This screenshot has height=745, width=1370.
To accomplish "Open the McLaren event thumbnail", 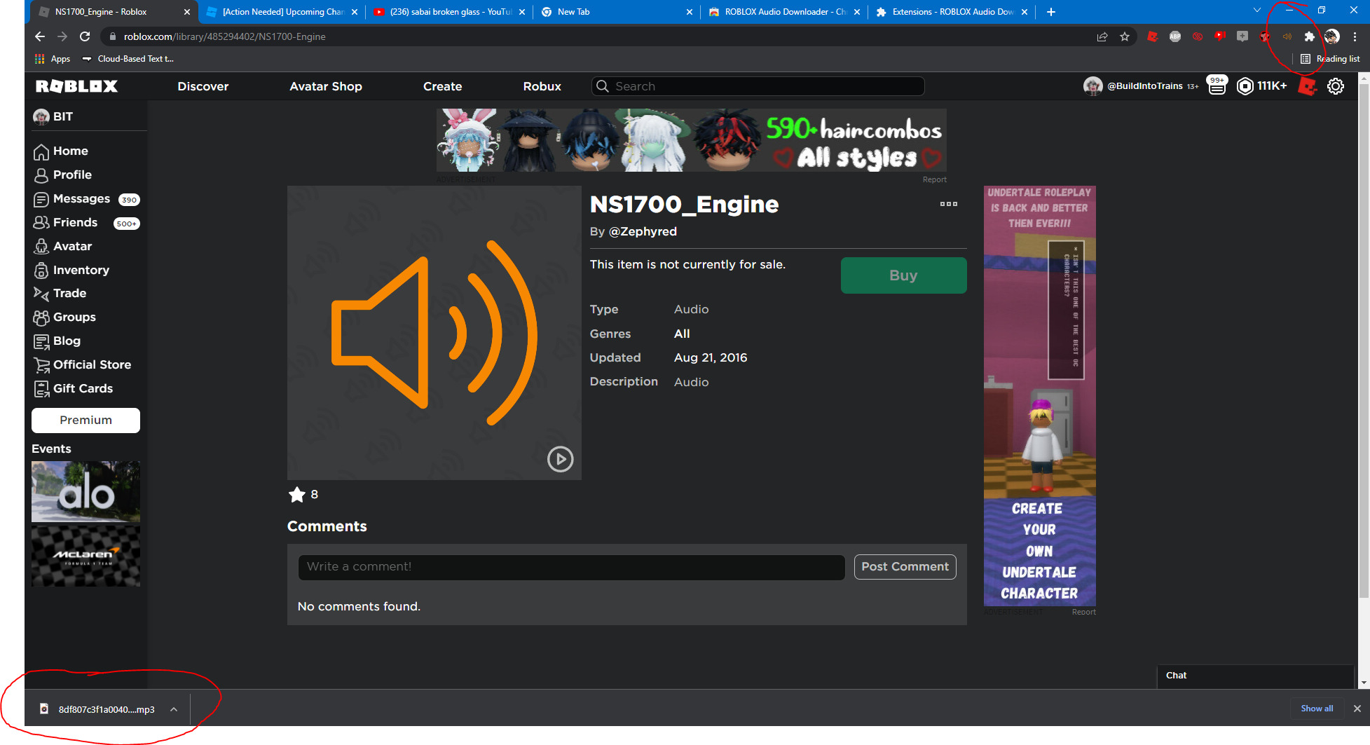I will (x=85, y=556).
